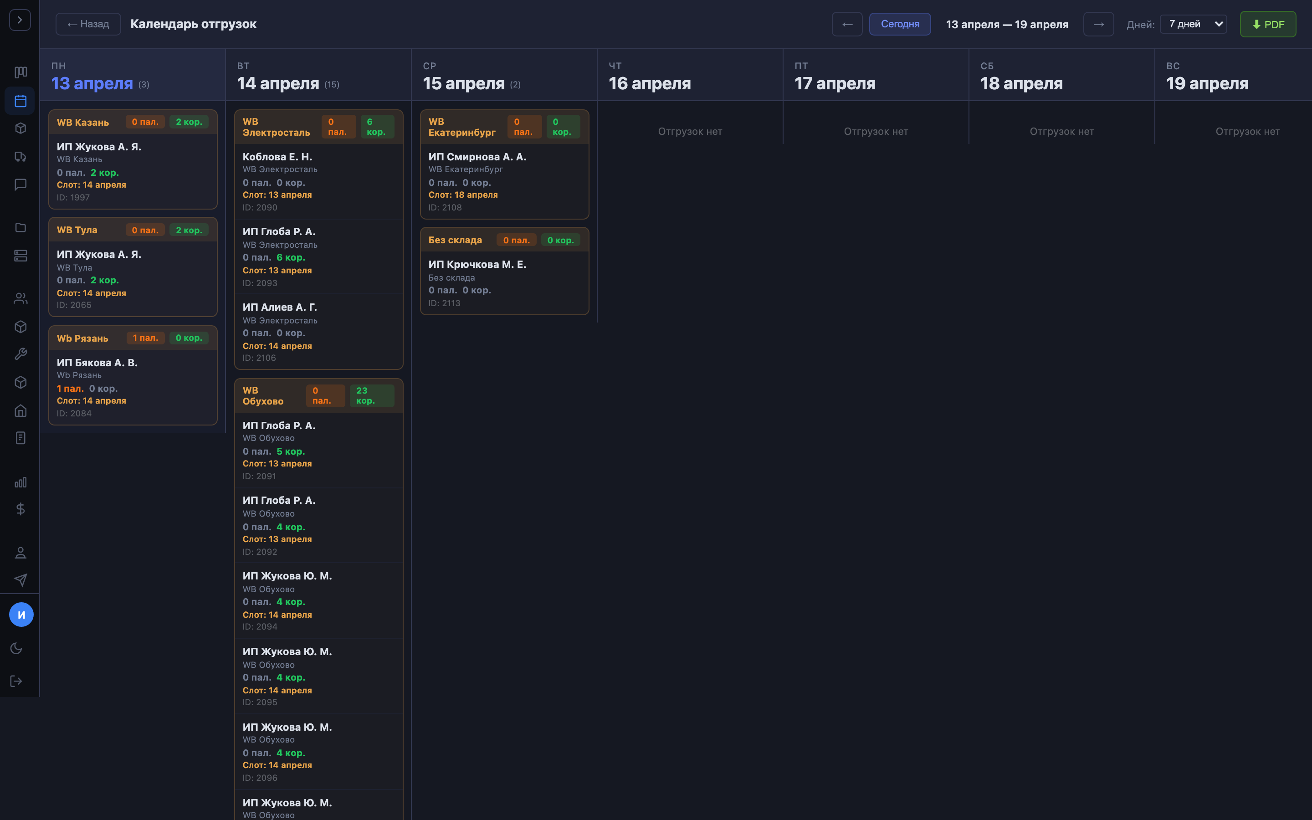
Task: Click the Сегодня button
Action: (899, 24)
